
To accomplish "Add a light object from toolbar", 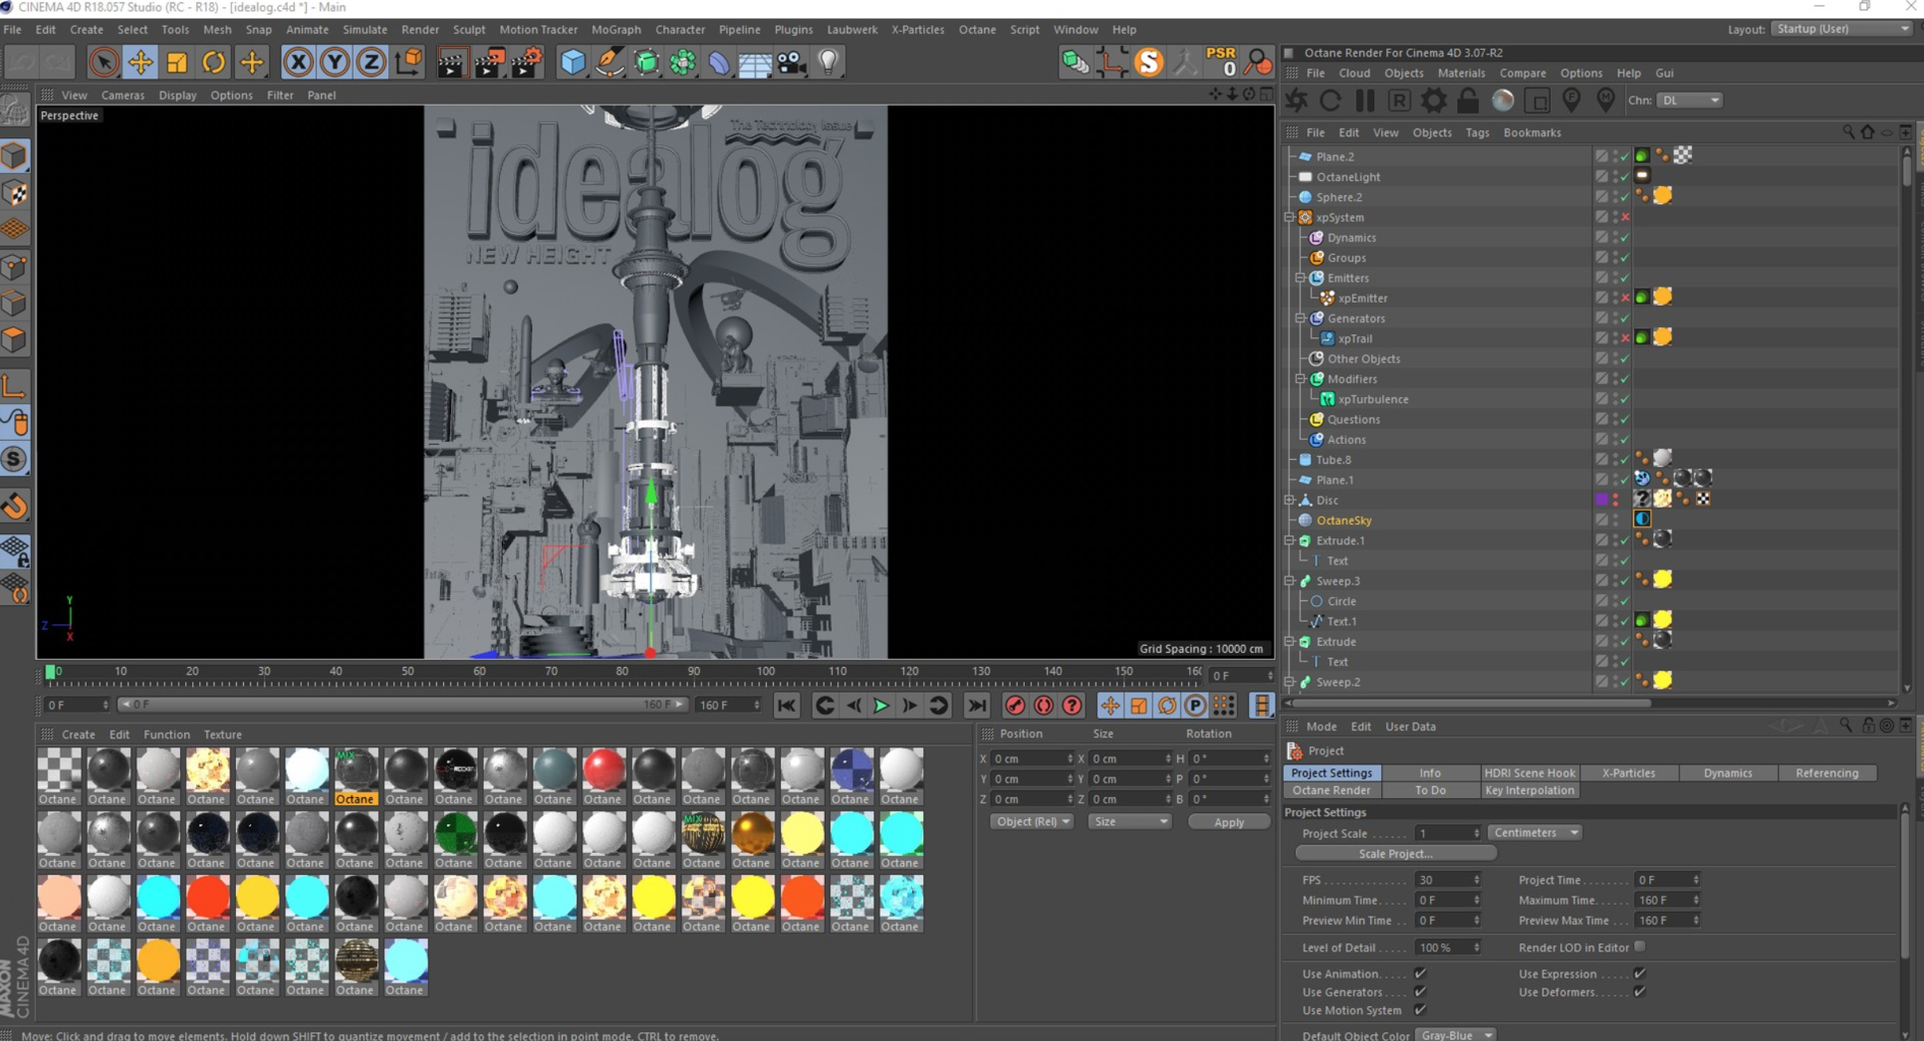I will (x=828, y=62).
